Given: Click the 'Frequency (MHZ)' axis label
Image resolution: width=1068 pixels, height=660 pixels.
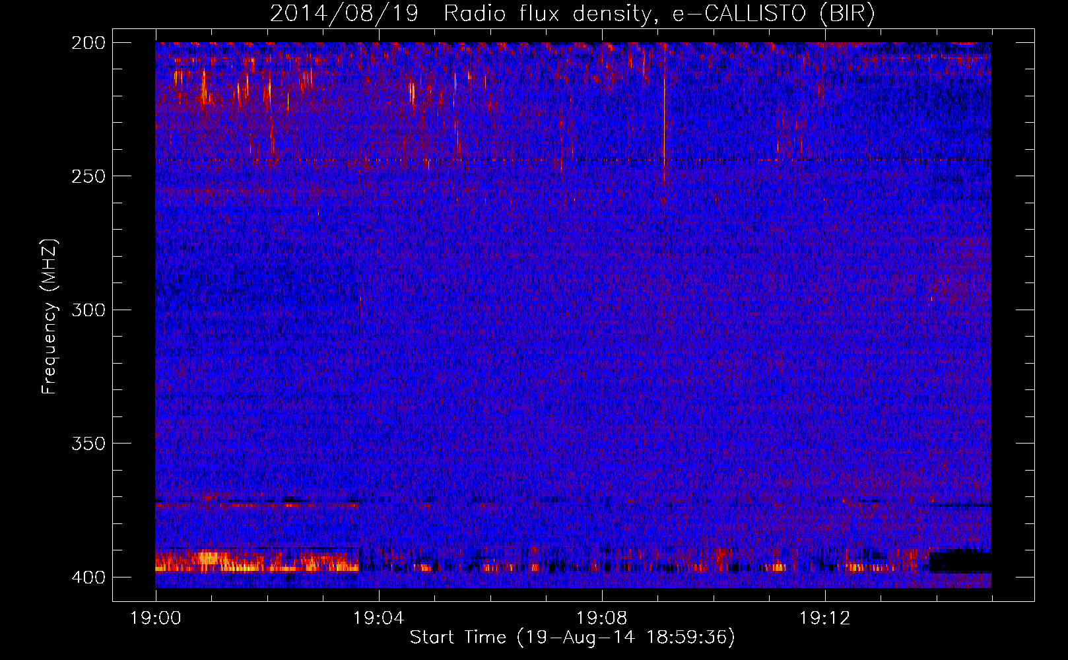Looking at the screenshot, I should point(50,316).
